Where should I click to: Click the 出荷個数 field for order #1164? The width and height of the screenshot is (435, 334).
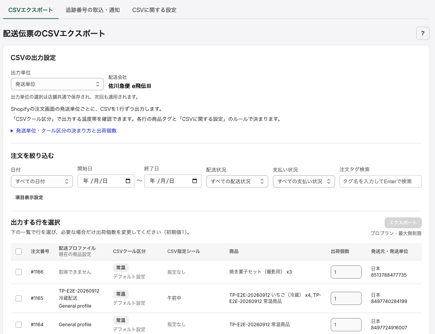[346, 325]
